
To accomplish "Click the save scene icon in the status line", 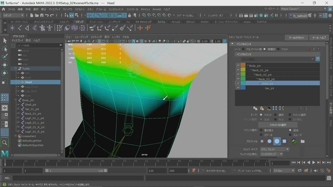I will click(x=41, y=15).
